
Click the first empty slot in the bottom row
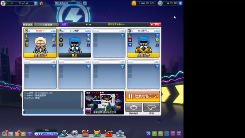coord(40,74)
